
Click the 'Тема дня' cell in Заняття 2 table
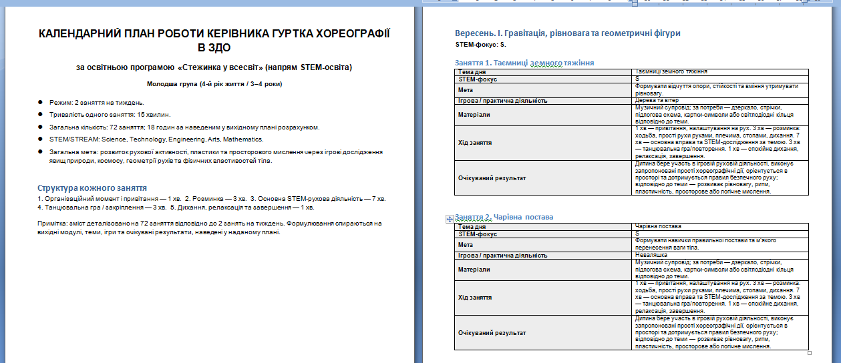pos(543,227)
